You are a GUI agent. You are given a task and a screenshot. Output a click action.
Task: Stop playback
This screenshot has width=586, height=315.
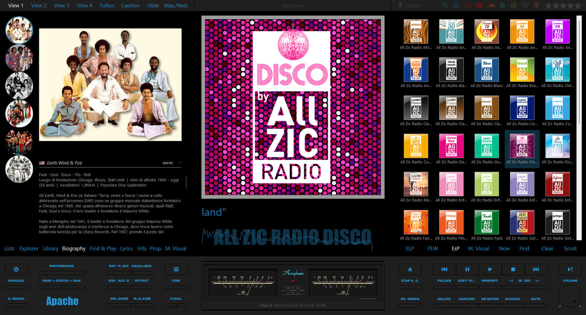513,269
